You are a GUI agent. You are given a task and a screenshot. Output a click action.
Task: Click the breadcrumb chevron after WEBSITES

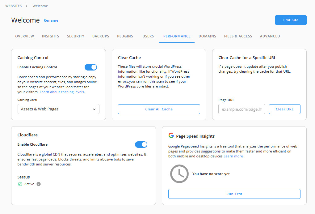pyautogui.click(x=26, y=6)
